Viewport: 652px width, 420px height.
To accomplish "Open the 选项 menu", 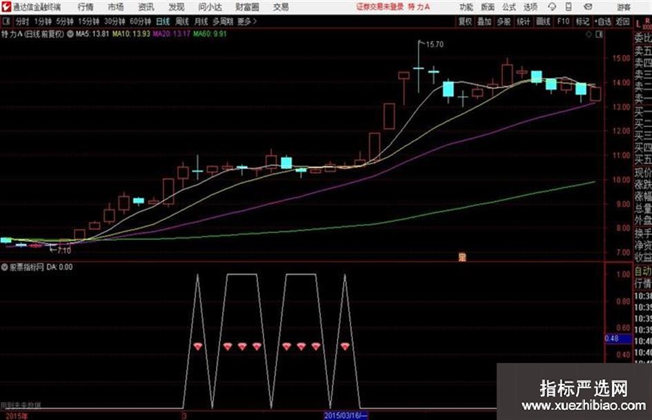I will tap(530, 7).
